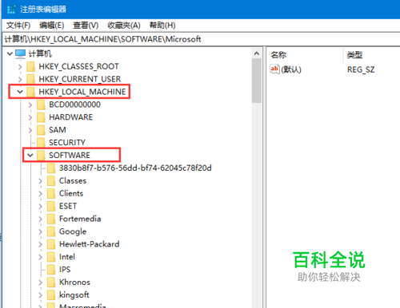Click the Khronos folder icon
400x308 pixels.
[51, 282]
